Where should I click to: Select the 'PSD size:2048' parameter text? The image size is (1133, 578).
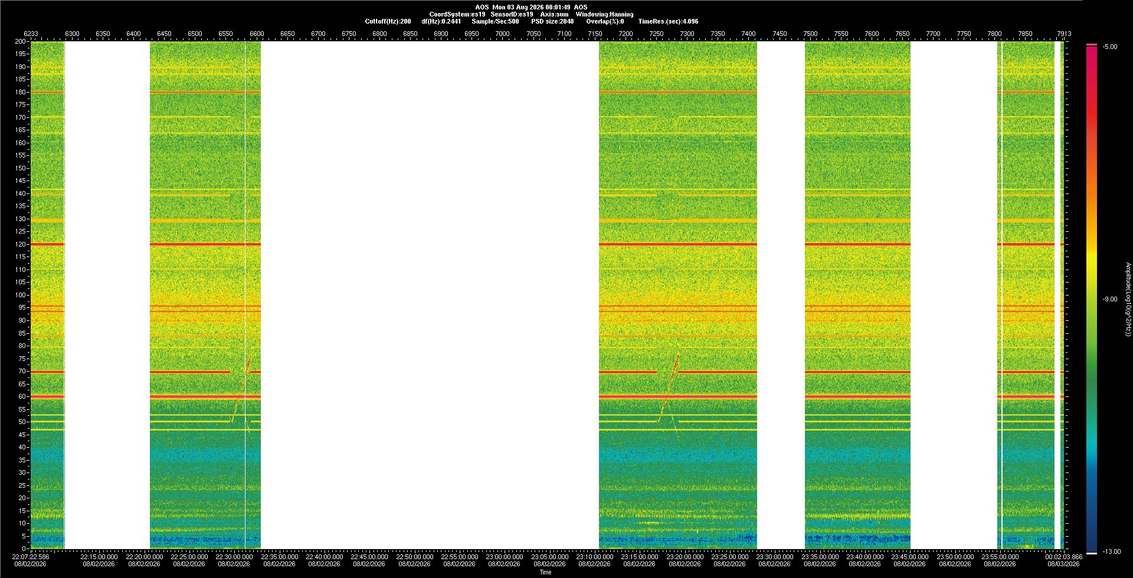point(552,21)
